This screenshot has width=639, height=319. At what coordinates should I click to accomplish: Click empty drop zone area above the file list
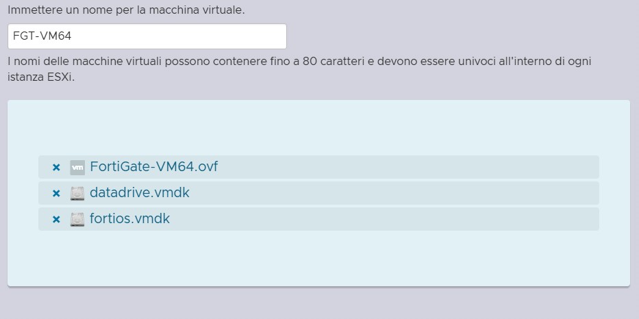click(318, 127)
